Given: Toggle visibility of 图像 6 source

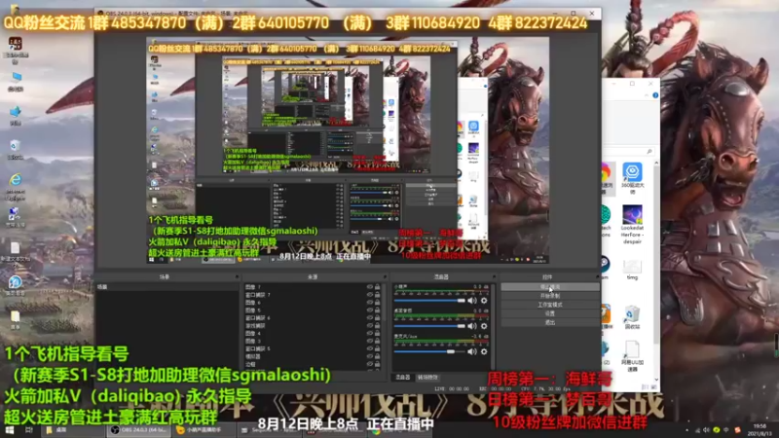Looking at the screenshot, I should [370, 303].
